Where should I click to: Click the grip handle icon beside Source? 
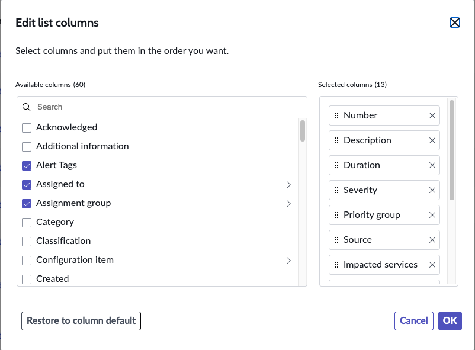tap(336, 240)
